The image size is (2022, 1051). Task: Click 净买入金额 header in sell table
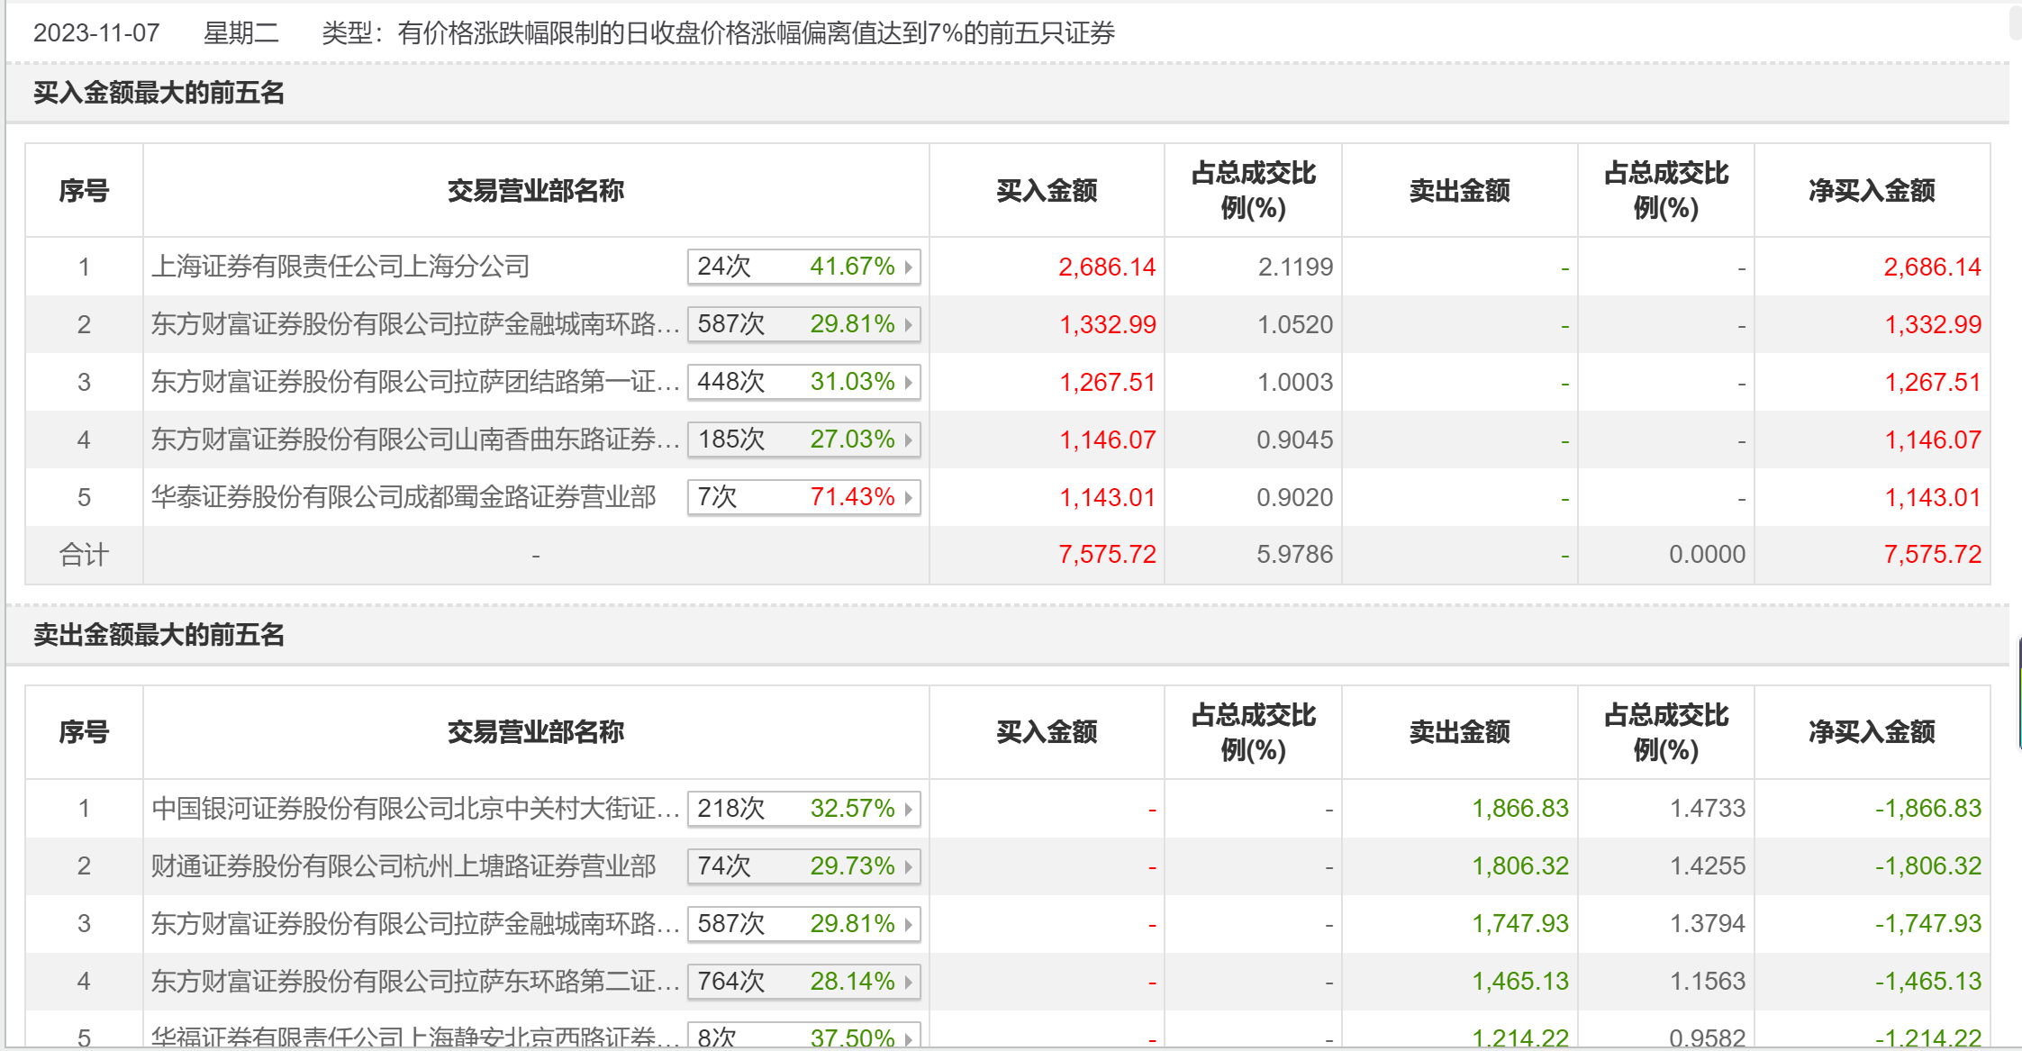coord(1872,732)
